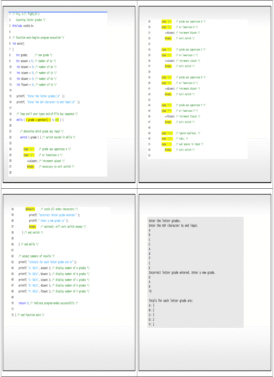This screenshot has width=274, height=377.
Task: Click the highlighted 'default:' keyword
Action: pyautogui.click(x=30, y=209)
